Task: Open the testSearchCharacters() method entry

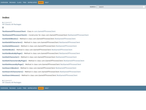Action: pyautogui.click(x=13, y=72)
